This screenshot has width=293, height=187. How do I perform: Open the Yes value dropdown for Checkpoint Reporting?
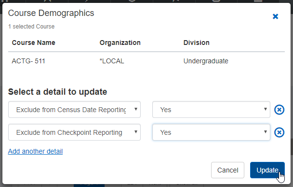tap(211, 132)
